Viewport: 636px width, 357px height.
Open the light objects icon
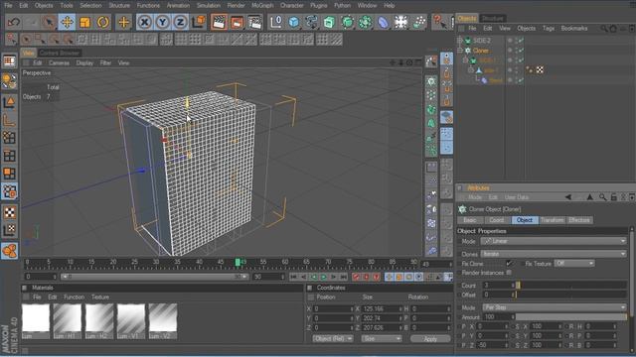[x=400, y=22]
